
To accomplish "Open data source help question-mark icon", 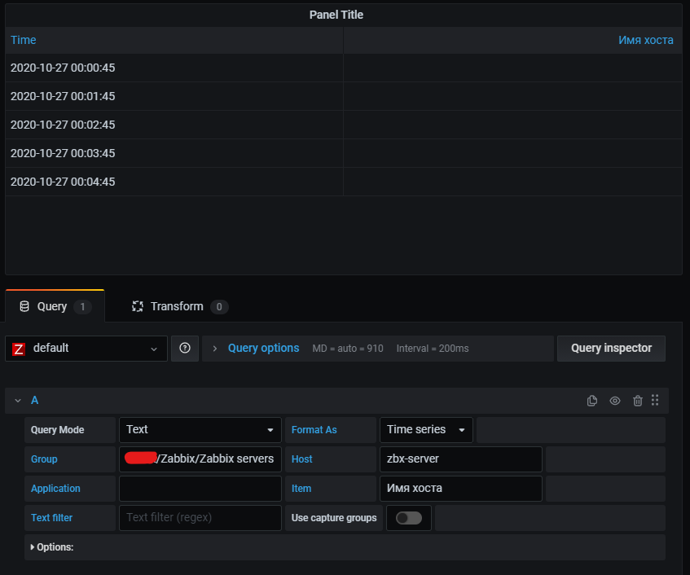I will (x=185, y=349).
